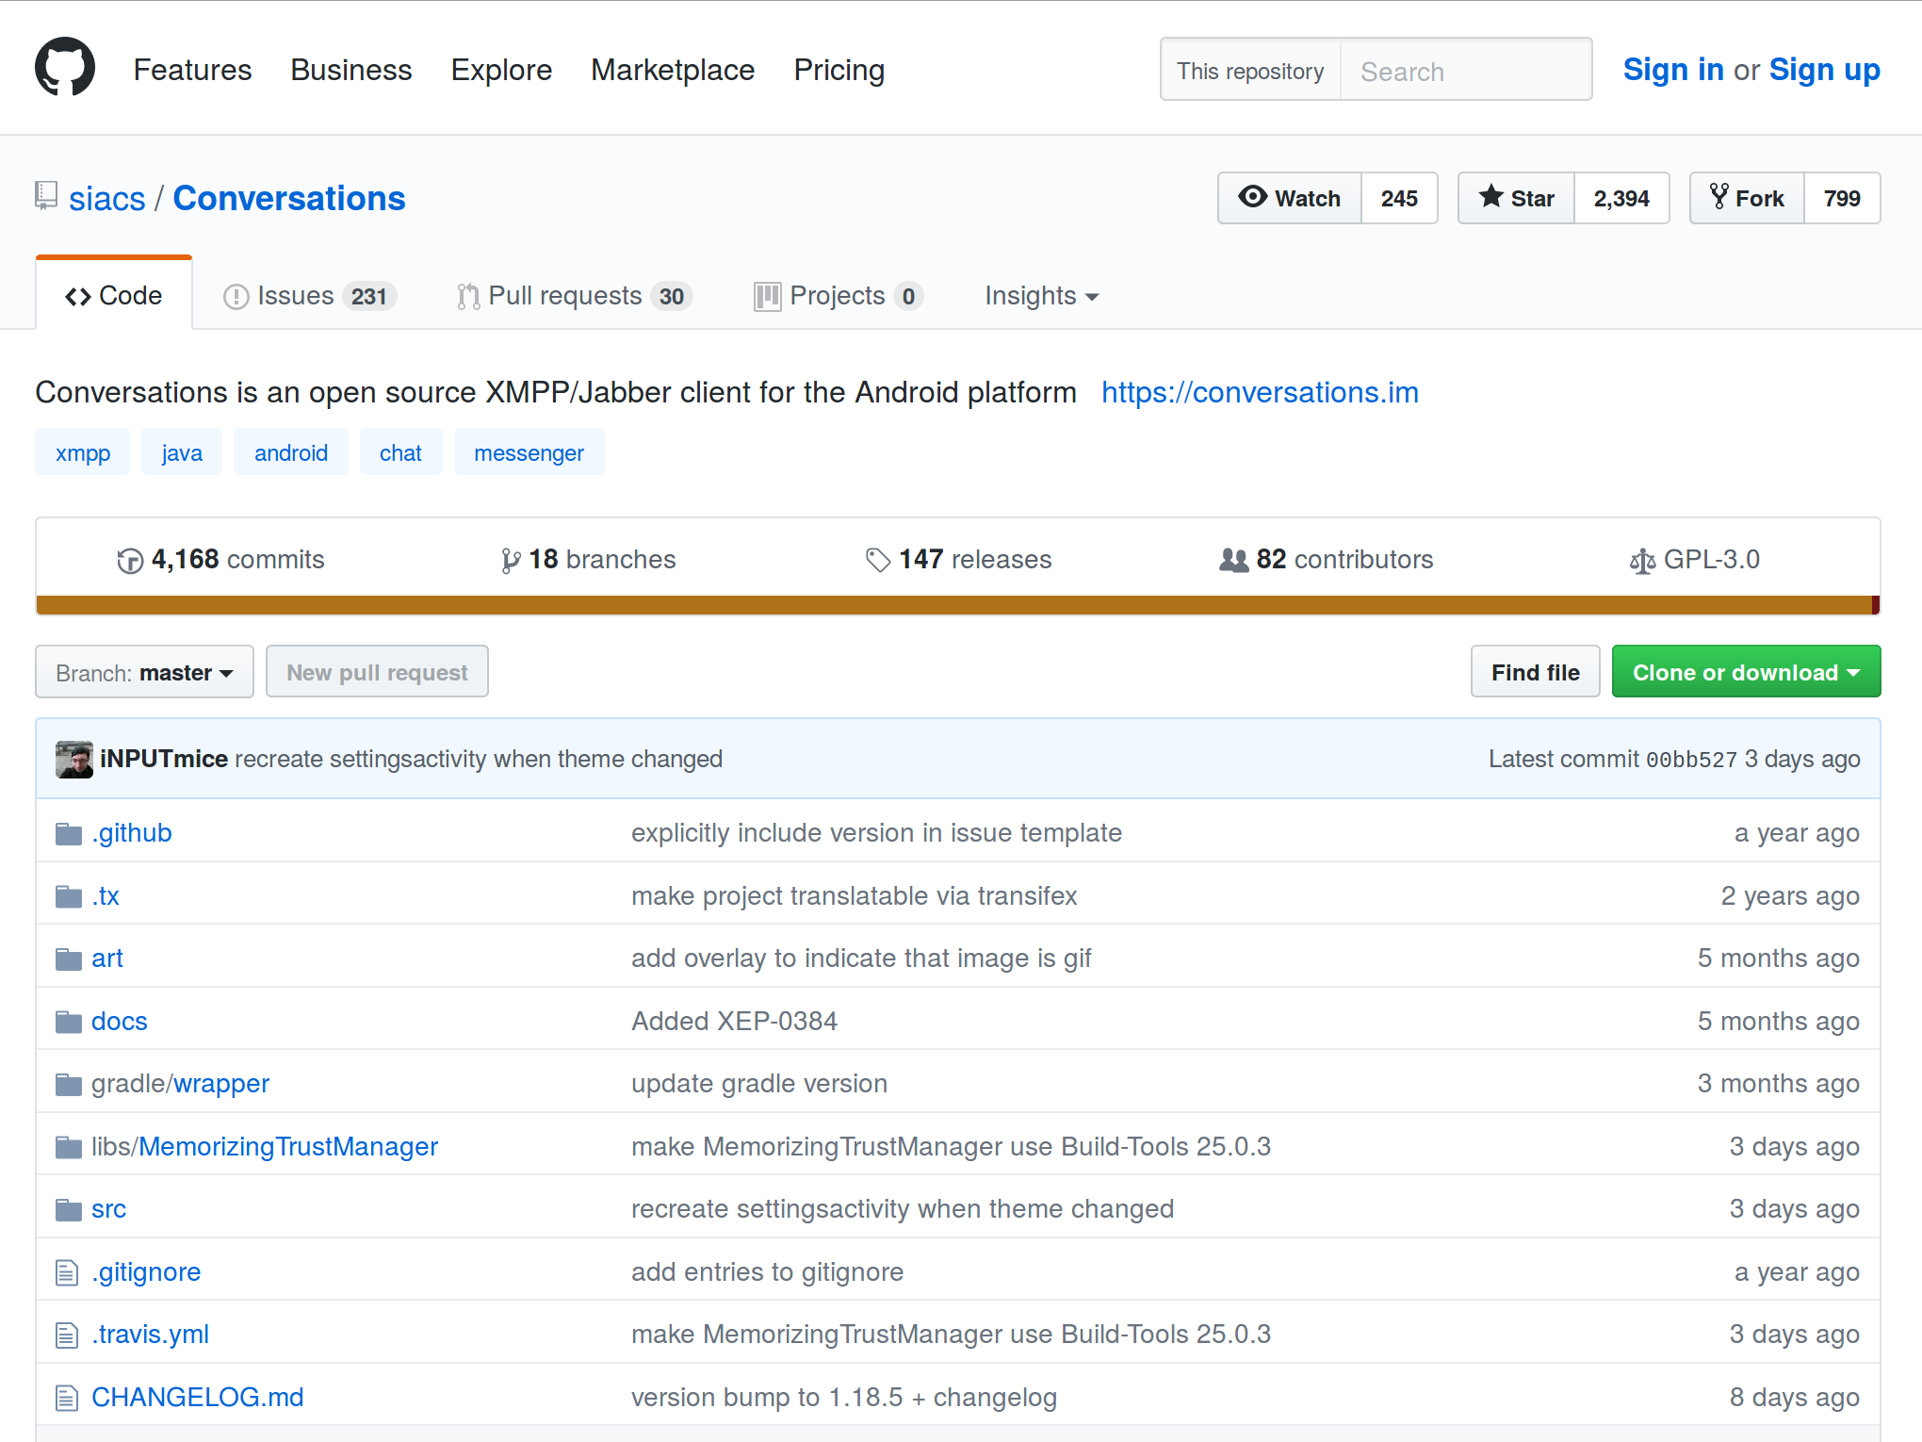Click the GitHub octocat logo
This screenshot has height=1442, width=1922.
65,68
